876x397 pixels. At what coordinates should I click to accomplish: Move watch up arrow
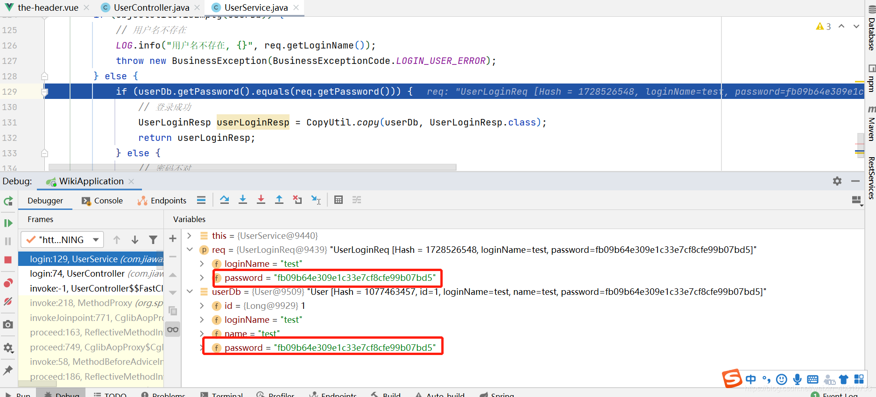173,275
